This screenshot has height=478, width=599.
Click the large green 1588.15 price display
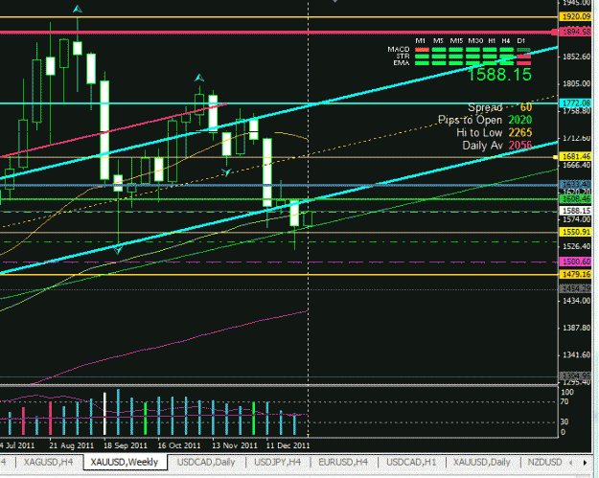coord(499,75)
